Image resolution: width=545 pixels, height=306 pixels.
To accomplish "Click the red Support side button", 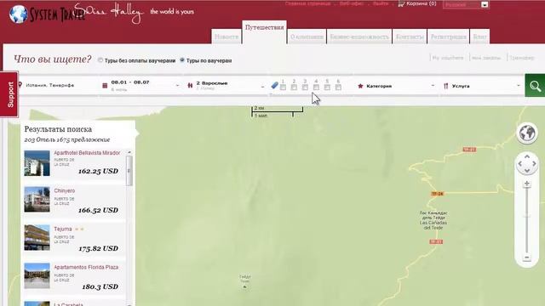I will (9, 94).
